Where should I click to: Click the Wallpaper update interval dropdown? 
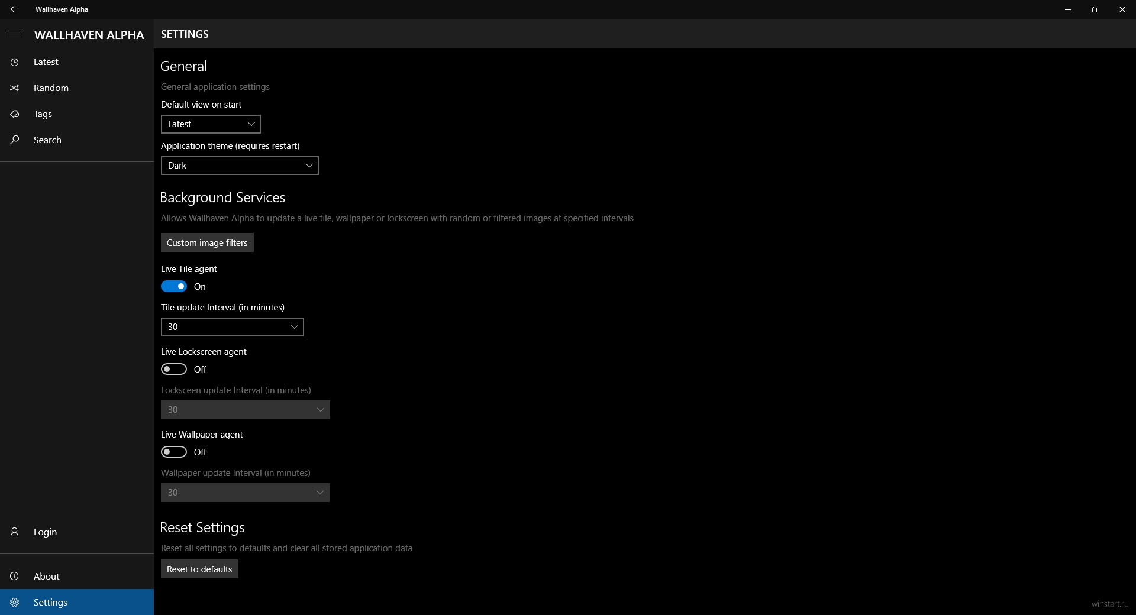pyautogui.click(x=245, y=493)
